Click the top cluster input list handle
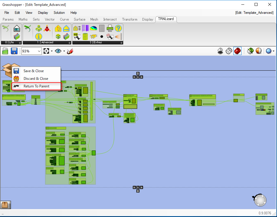 (x=138, y=73)
